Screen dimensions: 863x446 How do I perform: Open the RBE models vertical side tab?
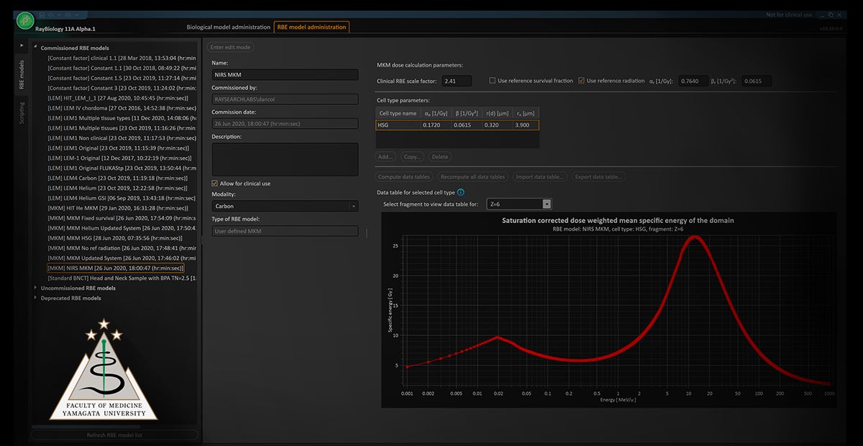pyautogui.click(x=21, y=76)
